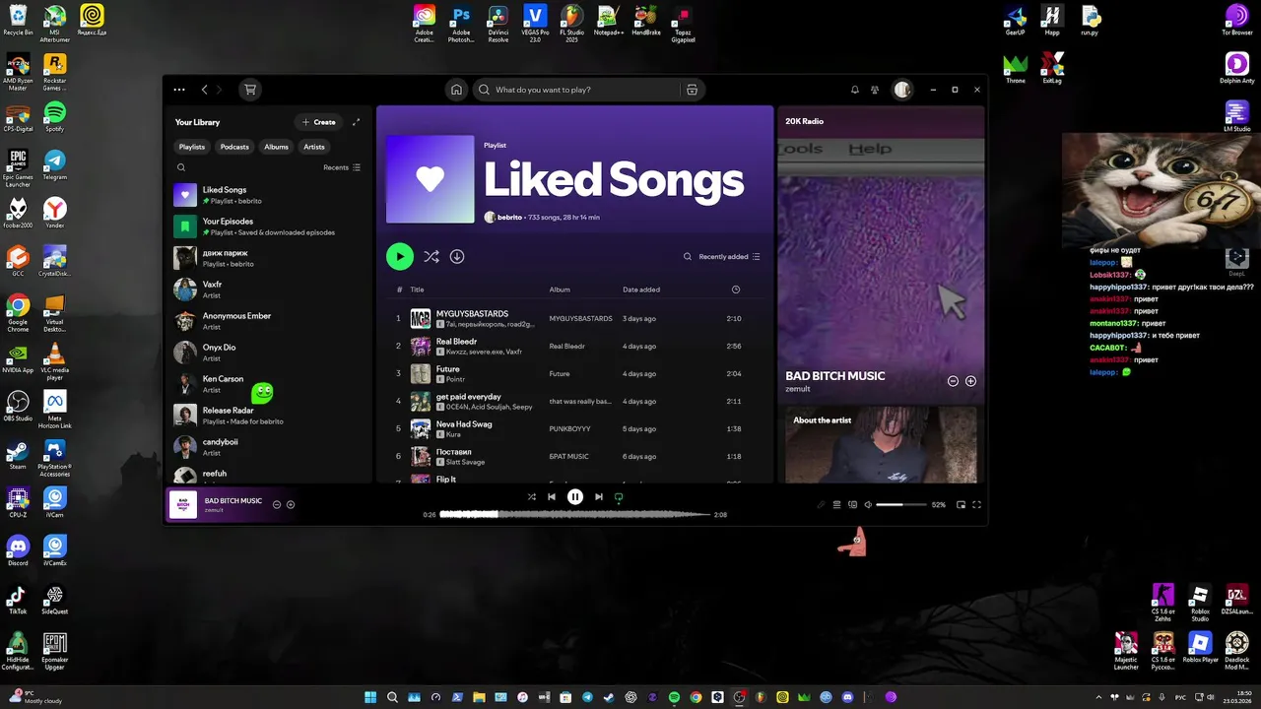
Task: Expand Your Library to full view
Action: click(356, 122)
